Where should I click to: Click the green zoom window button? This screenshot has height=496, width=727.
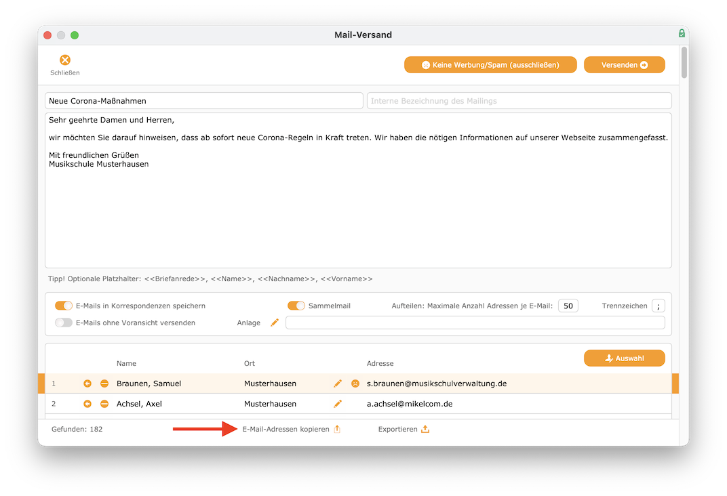(75, 35)
